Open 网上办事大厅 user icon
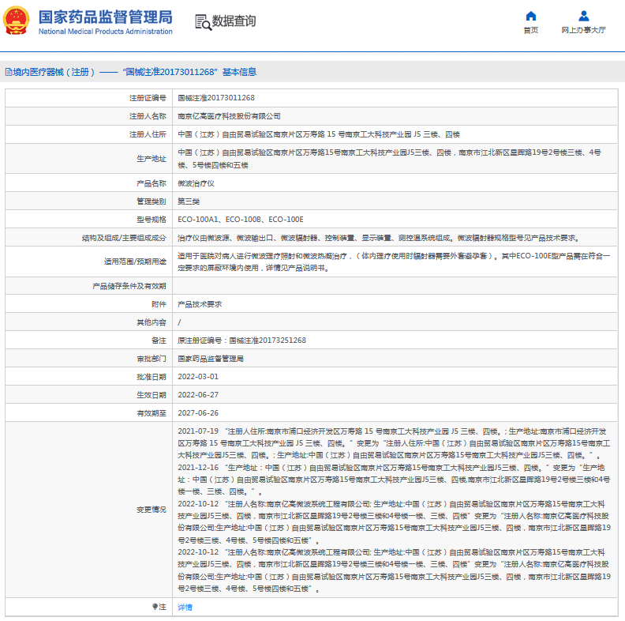This screenshot has width=625, height=621. (x=583, y=16)
